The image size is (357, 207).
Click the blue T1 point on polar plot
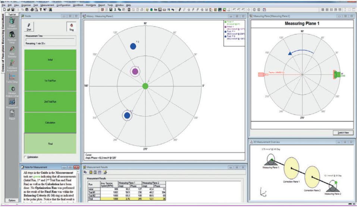pyautogui.click(x=127, y=116)
